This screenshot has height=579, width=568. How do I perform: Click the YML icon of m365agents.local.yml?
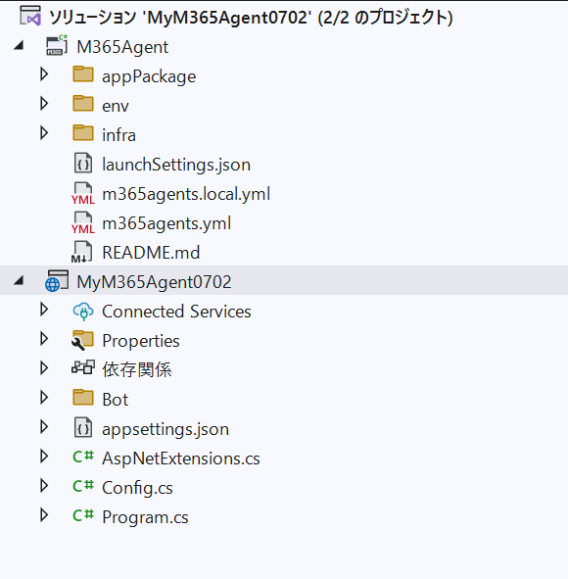coord(83,193)
